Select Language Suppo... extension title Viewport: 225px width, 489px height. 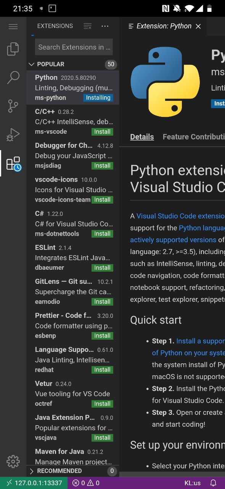click(x=64, y=350)
